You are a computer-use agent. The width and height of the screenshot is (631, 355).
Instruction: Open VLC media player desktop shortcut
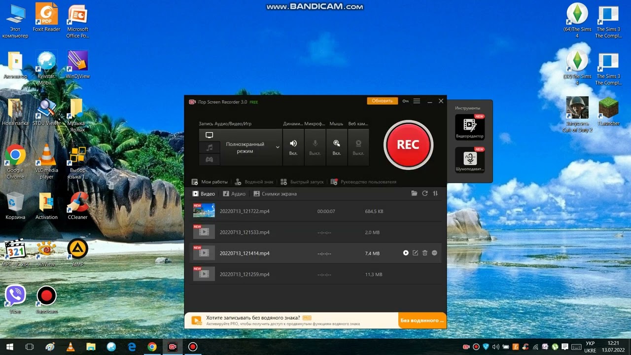click(47, 162)
